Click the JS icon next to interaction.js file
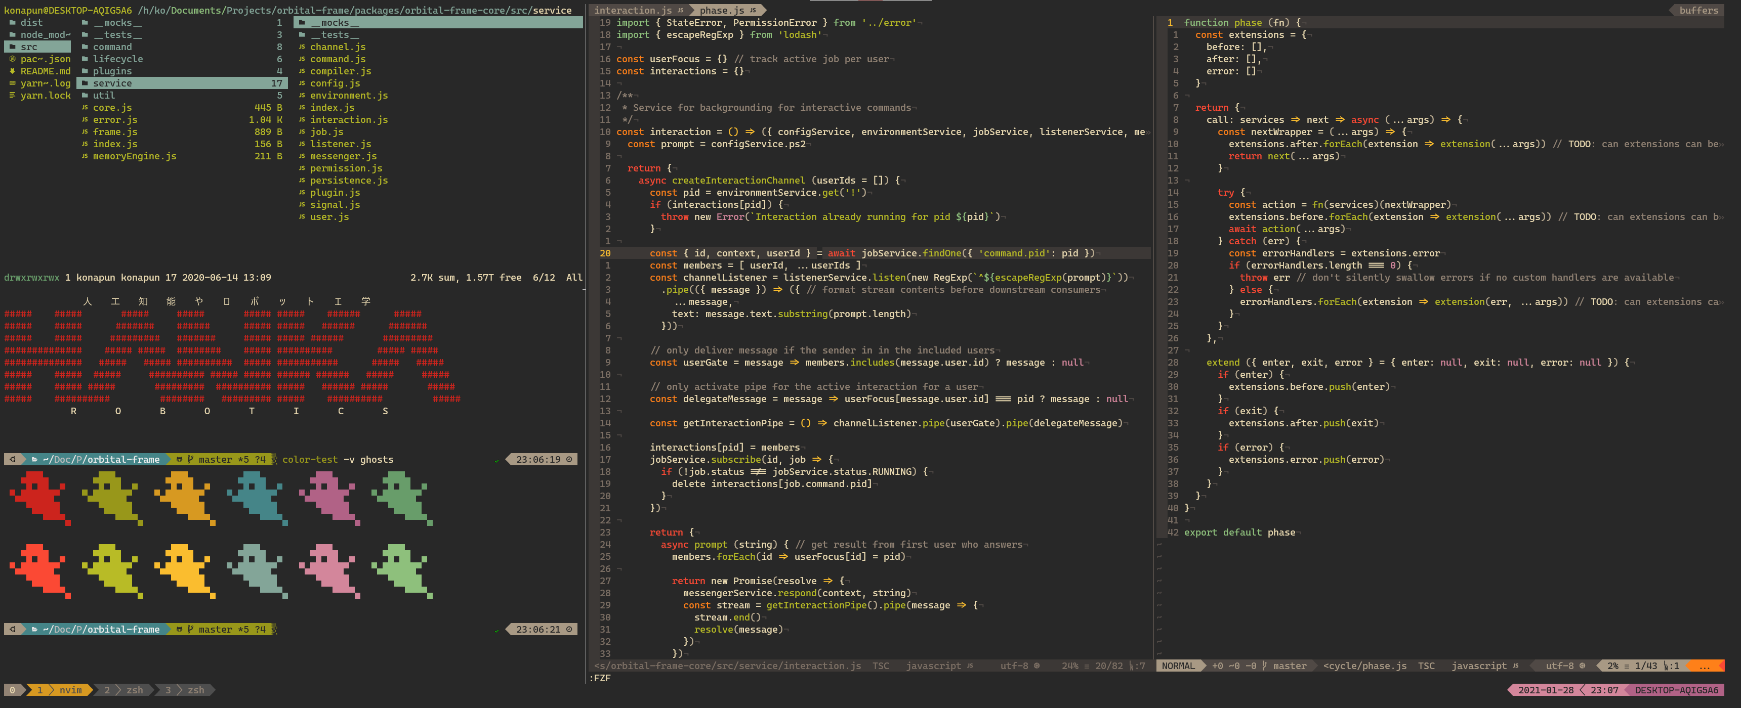The width and height of the screenshot is (1741, 708). coord(302,119)
